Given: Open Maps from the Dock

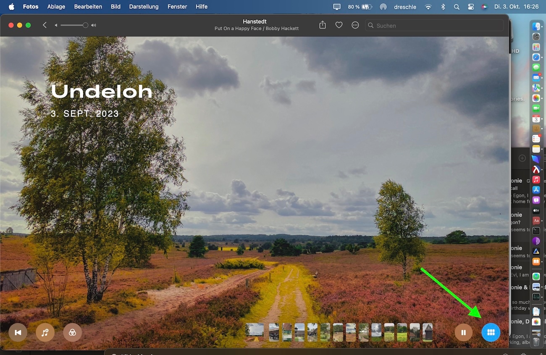Looking at the screenshot, I should [536, 88].
